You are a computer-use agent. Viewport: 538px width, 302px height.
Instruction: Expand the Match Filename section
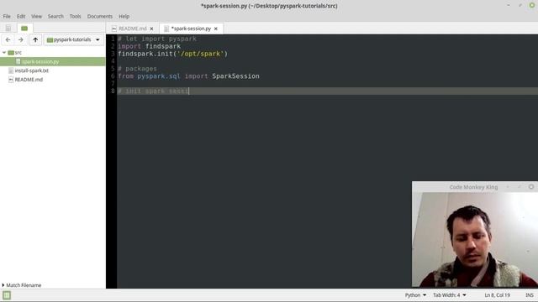[21, 285]
